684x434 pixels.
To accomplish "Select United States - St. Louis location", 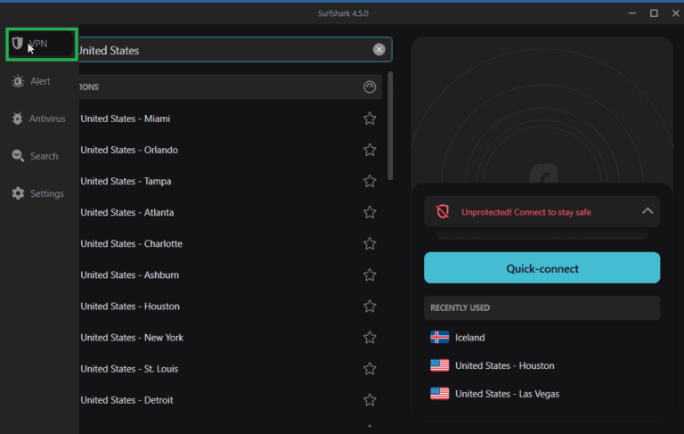I will pos(129,369).
